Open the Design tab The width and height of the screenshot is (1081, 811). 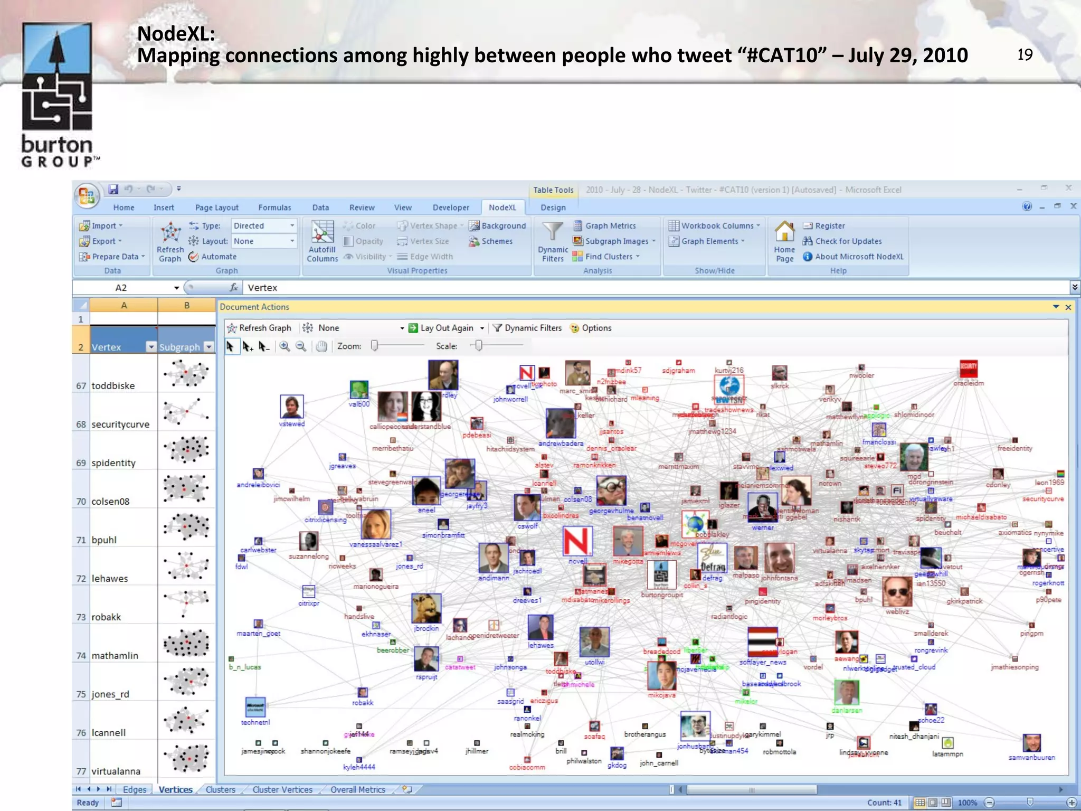point(553,208)
